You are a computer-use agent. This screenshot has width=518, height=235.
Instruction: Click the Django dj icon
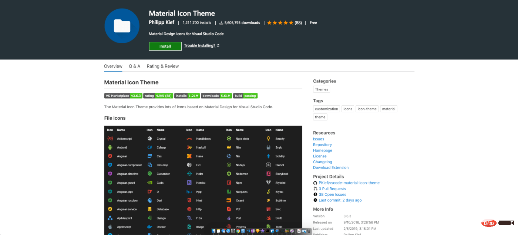click(x=149, y=218)
